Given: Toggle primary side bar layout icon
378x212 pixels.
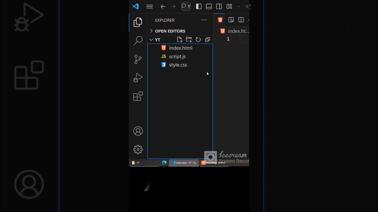Looking at the screenshot, I should tap(199, 6).
